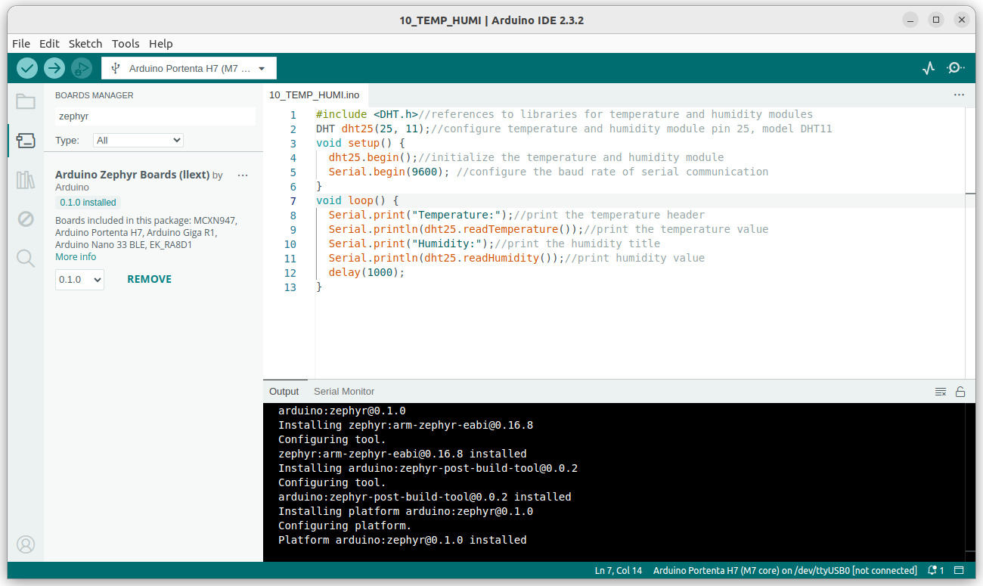Open the Tools menu
The width and height of the screenshot is (983, 586).
[126, 44]
